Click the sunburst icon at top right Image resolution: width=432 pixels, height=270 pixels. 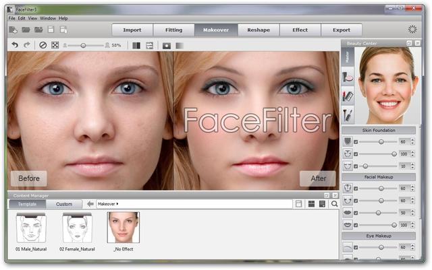[412, 30]
